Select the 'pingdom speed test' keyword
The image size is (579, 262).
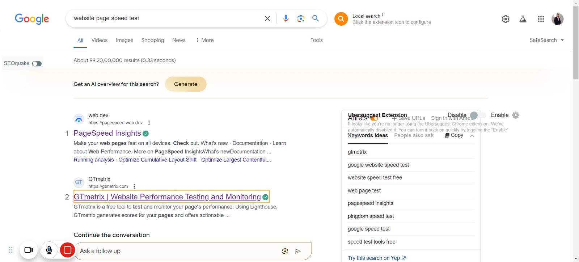371,216
